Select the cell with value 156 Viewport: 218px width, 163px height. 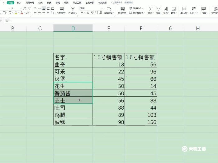coord(141,122)
